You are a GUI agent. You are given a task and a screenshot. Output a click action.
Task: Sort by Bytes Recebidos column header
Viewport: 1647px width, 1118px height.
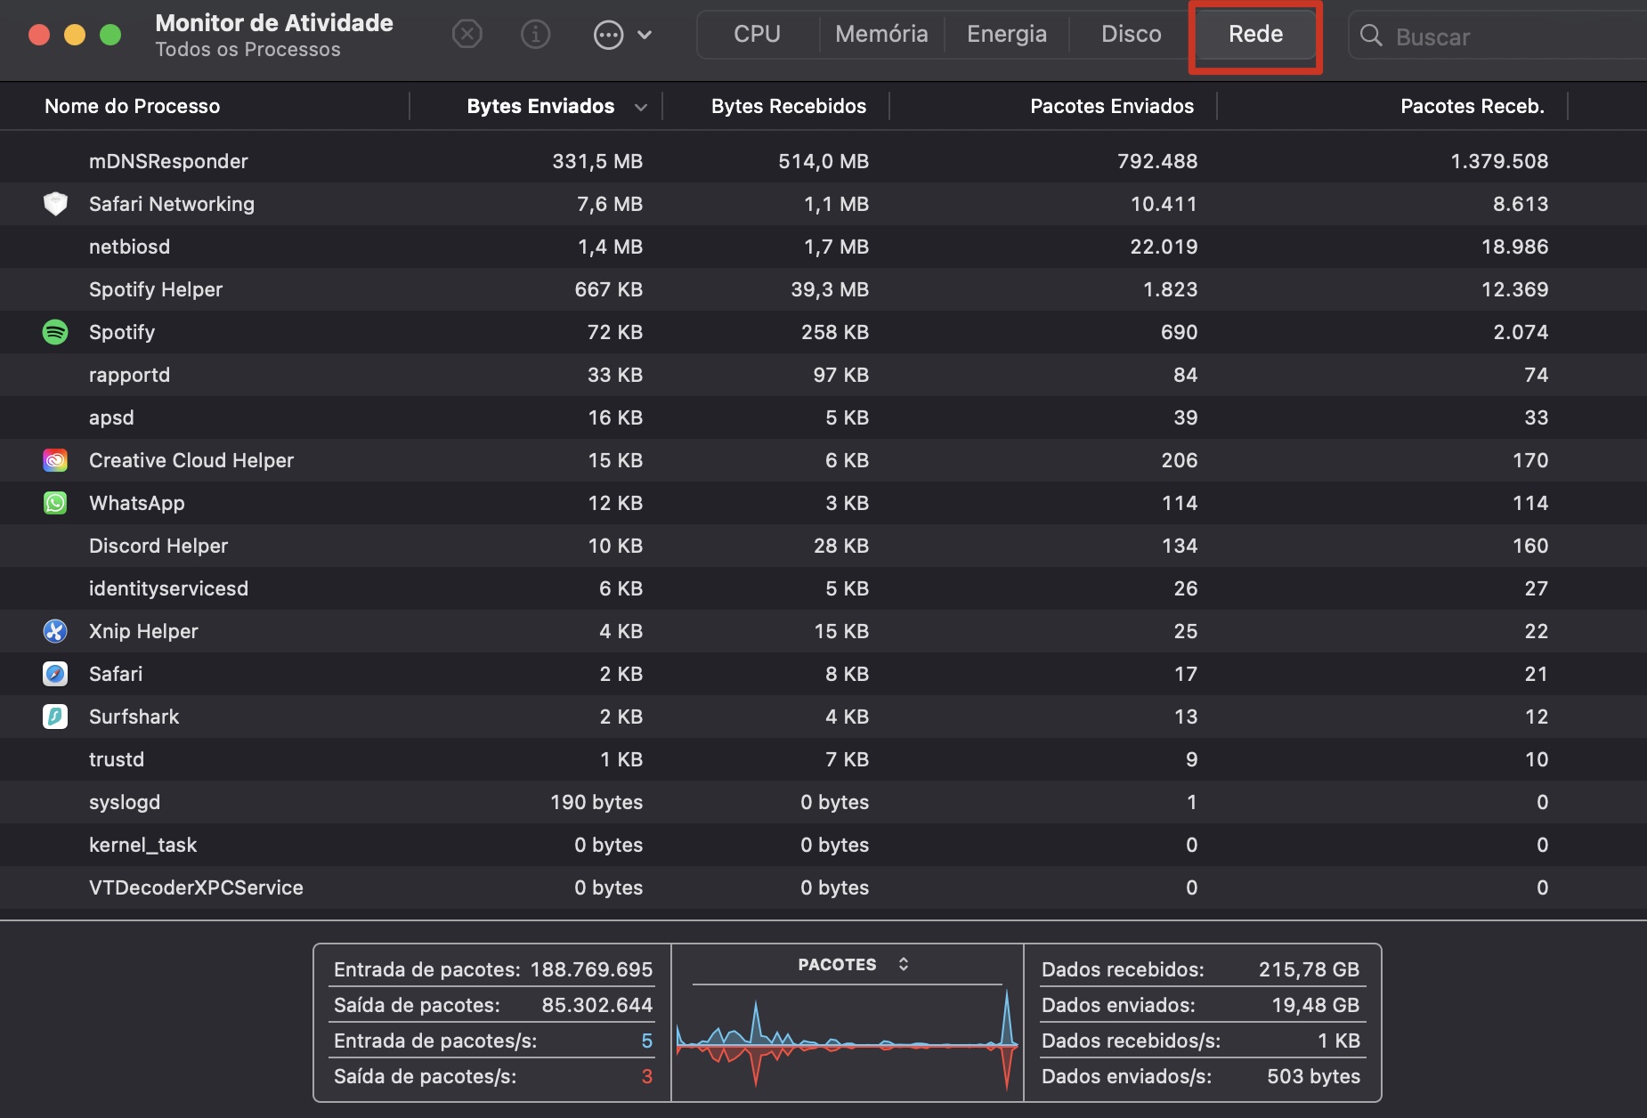click(x=788, y=107)
